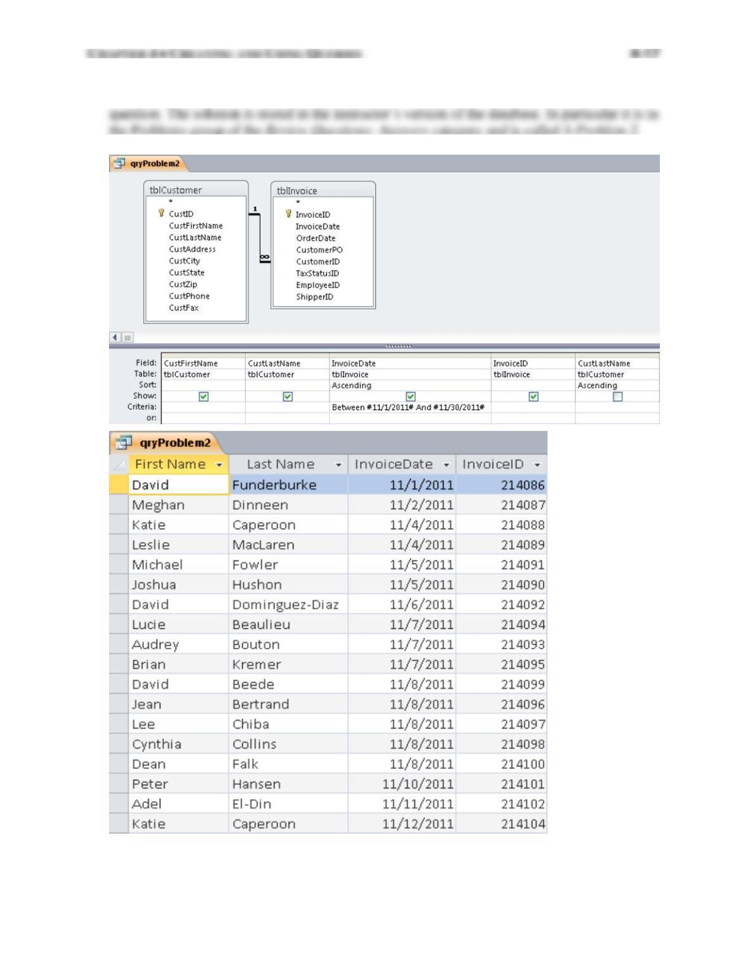The width and height of the screenshot is (748, 968).
Task: Click the CustID key icon in tblCustomer
Action: pos(162,214)
